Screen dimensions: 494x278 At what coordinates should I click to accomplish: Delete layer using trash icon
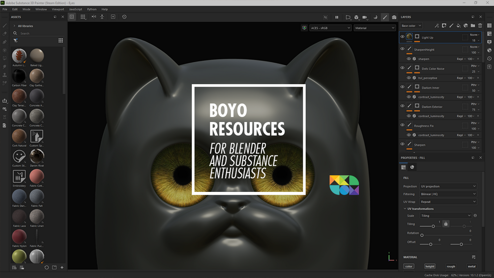click(x=480, y=26)
